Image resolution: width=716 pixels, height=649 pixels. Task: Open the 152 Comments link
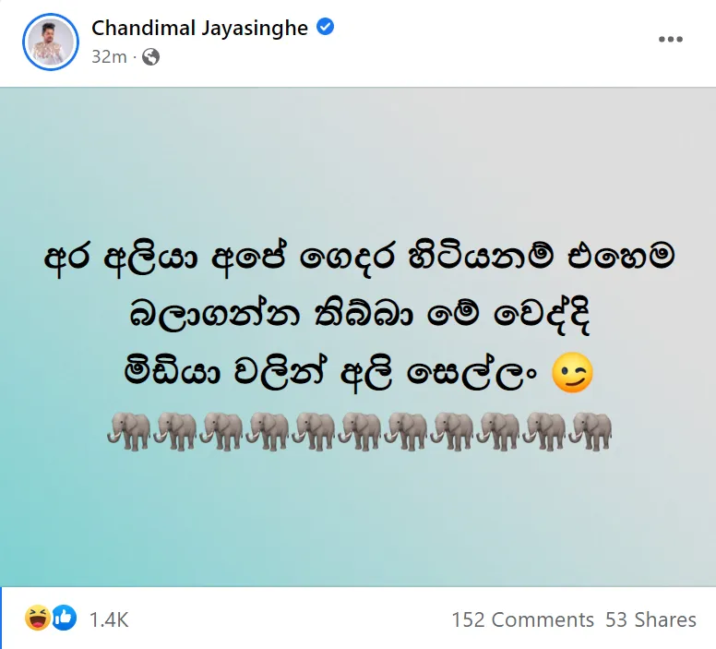523,619
